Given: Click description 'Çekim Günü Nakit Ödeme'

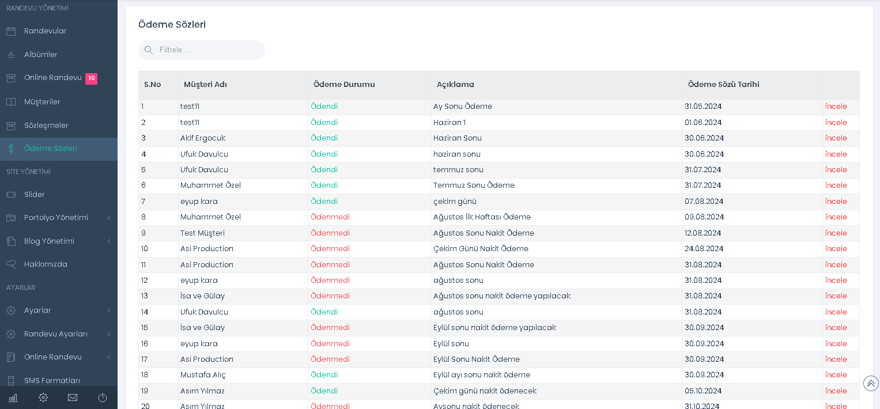Looking at the screenshot, I should pyautogui.click(x=481, y=249).
